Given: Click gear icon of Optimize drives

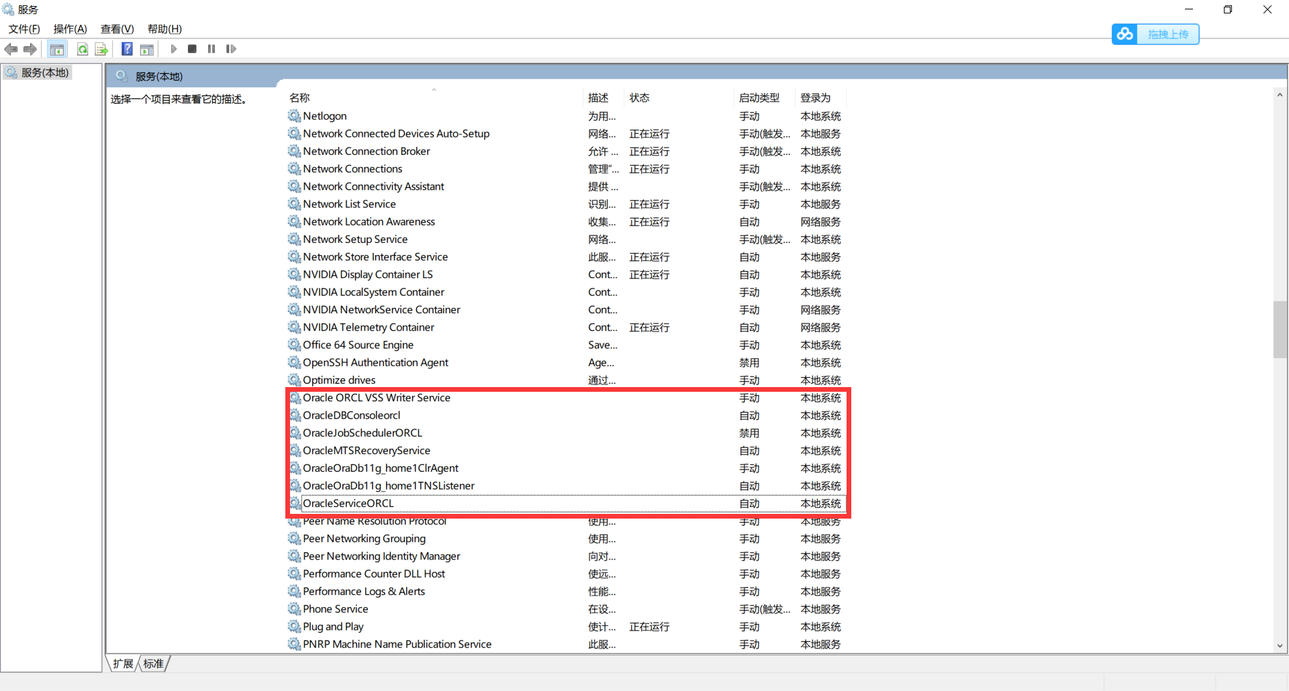Looking at the screenshot, I should [294, 380].
